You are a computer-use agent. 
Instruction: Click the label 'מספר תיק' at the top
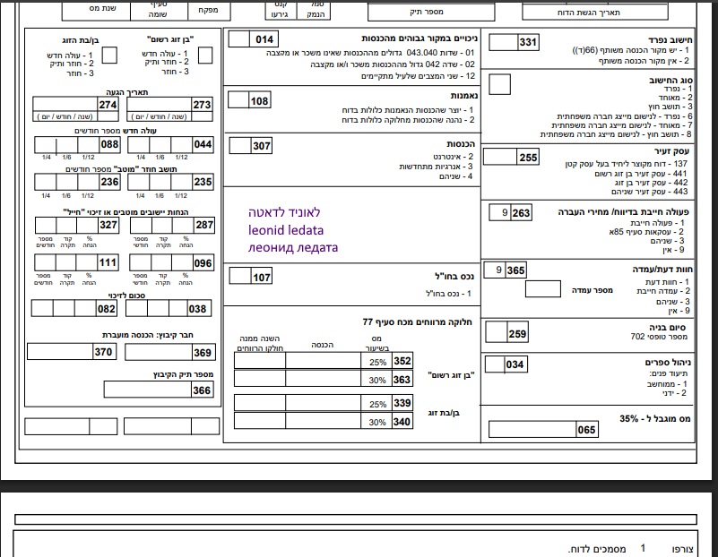click(427, 12)
